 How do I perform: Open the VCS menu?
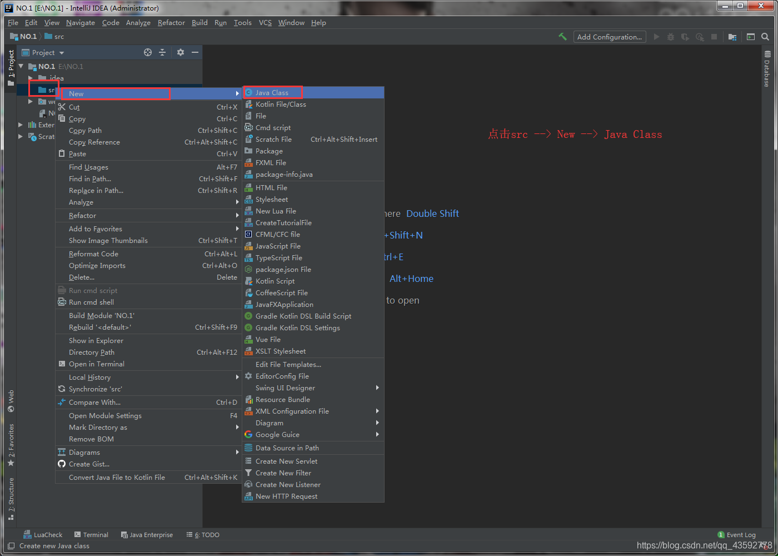(x=265, y=23)
